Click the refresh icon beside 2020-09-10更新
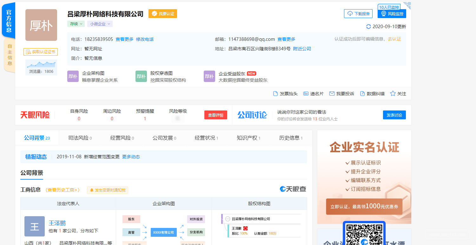The width and height of the screenshot is (476, 245). coord(368,27)
